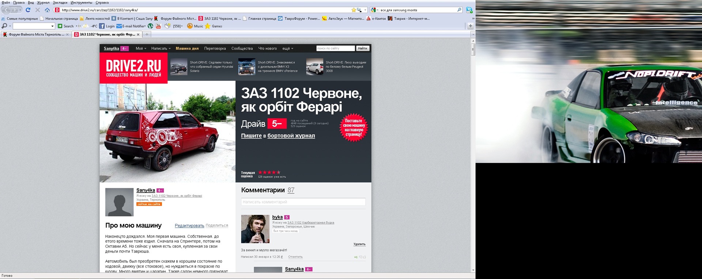Open the Журнал menu

click(43, 3)
